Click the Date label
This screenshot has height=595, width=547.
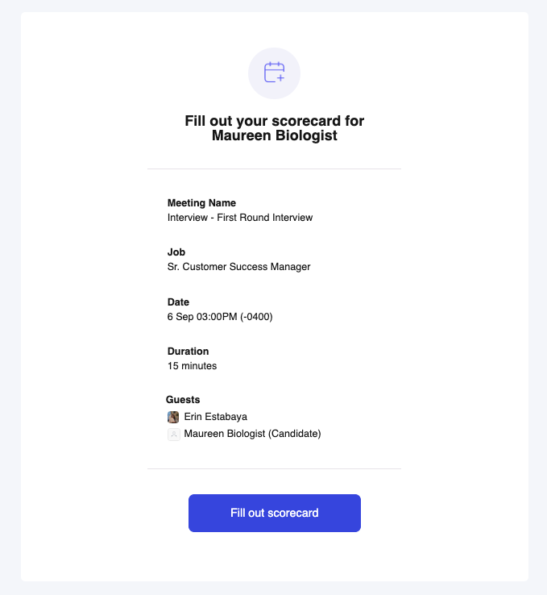pos(178,302)
